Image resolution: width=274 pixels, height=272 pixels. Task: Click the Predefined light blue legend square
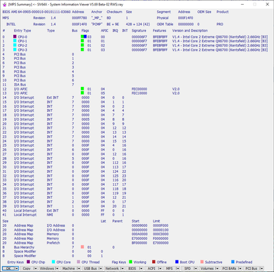233,262
